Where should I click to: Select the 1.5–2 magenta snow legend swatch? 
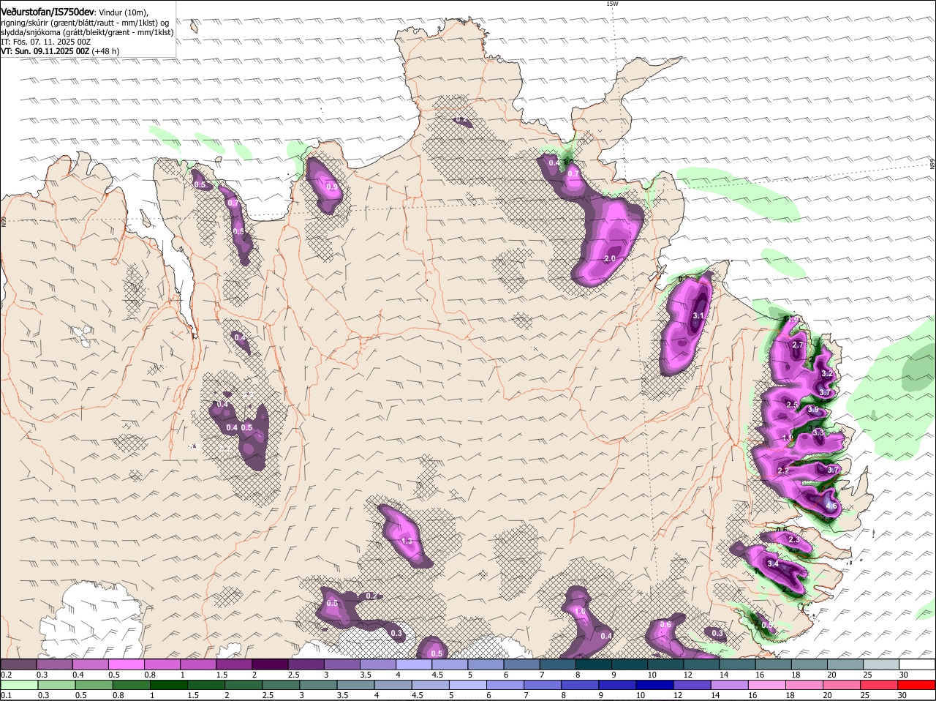click(234, 664)
